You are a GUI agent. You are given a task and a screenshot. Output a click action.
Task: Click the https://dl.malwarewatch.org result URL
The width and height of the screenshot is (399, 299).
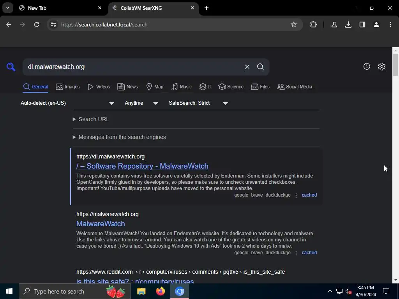point(110,157)
